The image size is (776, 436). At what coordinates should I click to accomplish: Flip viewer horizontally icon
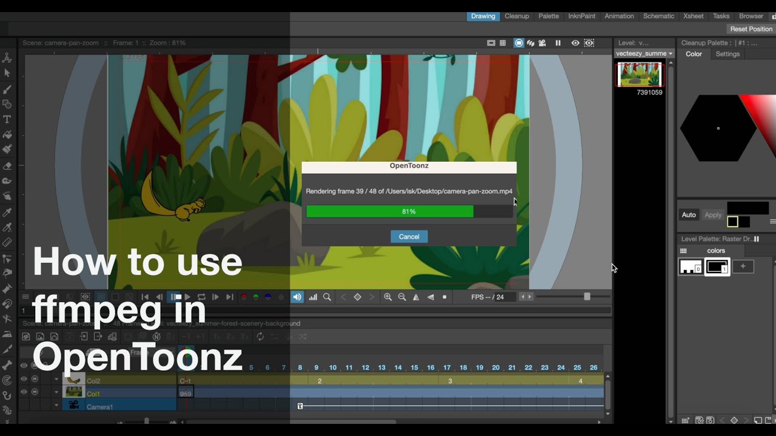416,297
